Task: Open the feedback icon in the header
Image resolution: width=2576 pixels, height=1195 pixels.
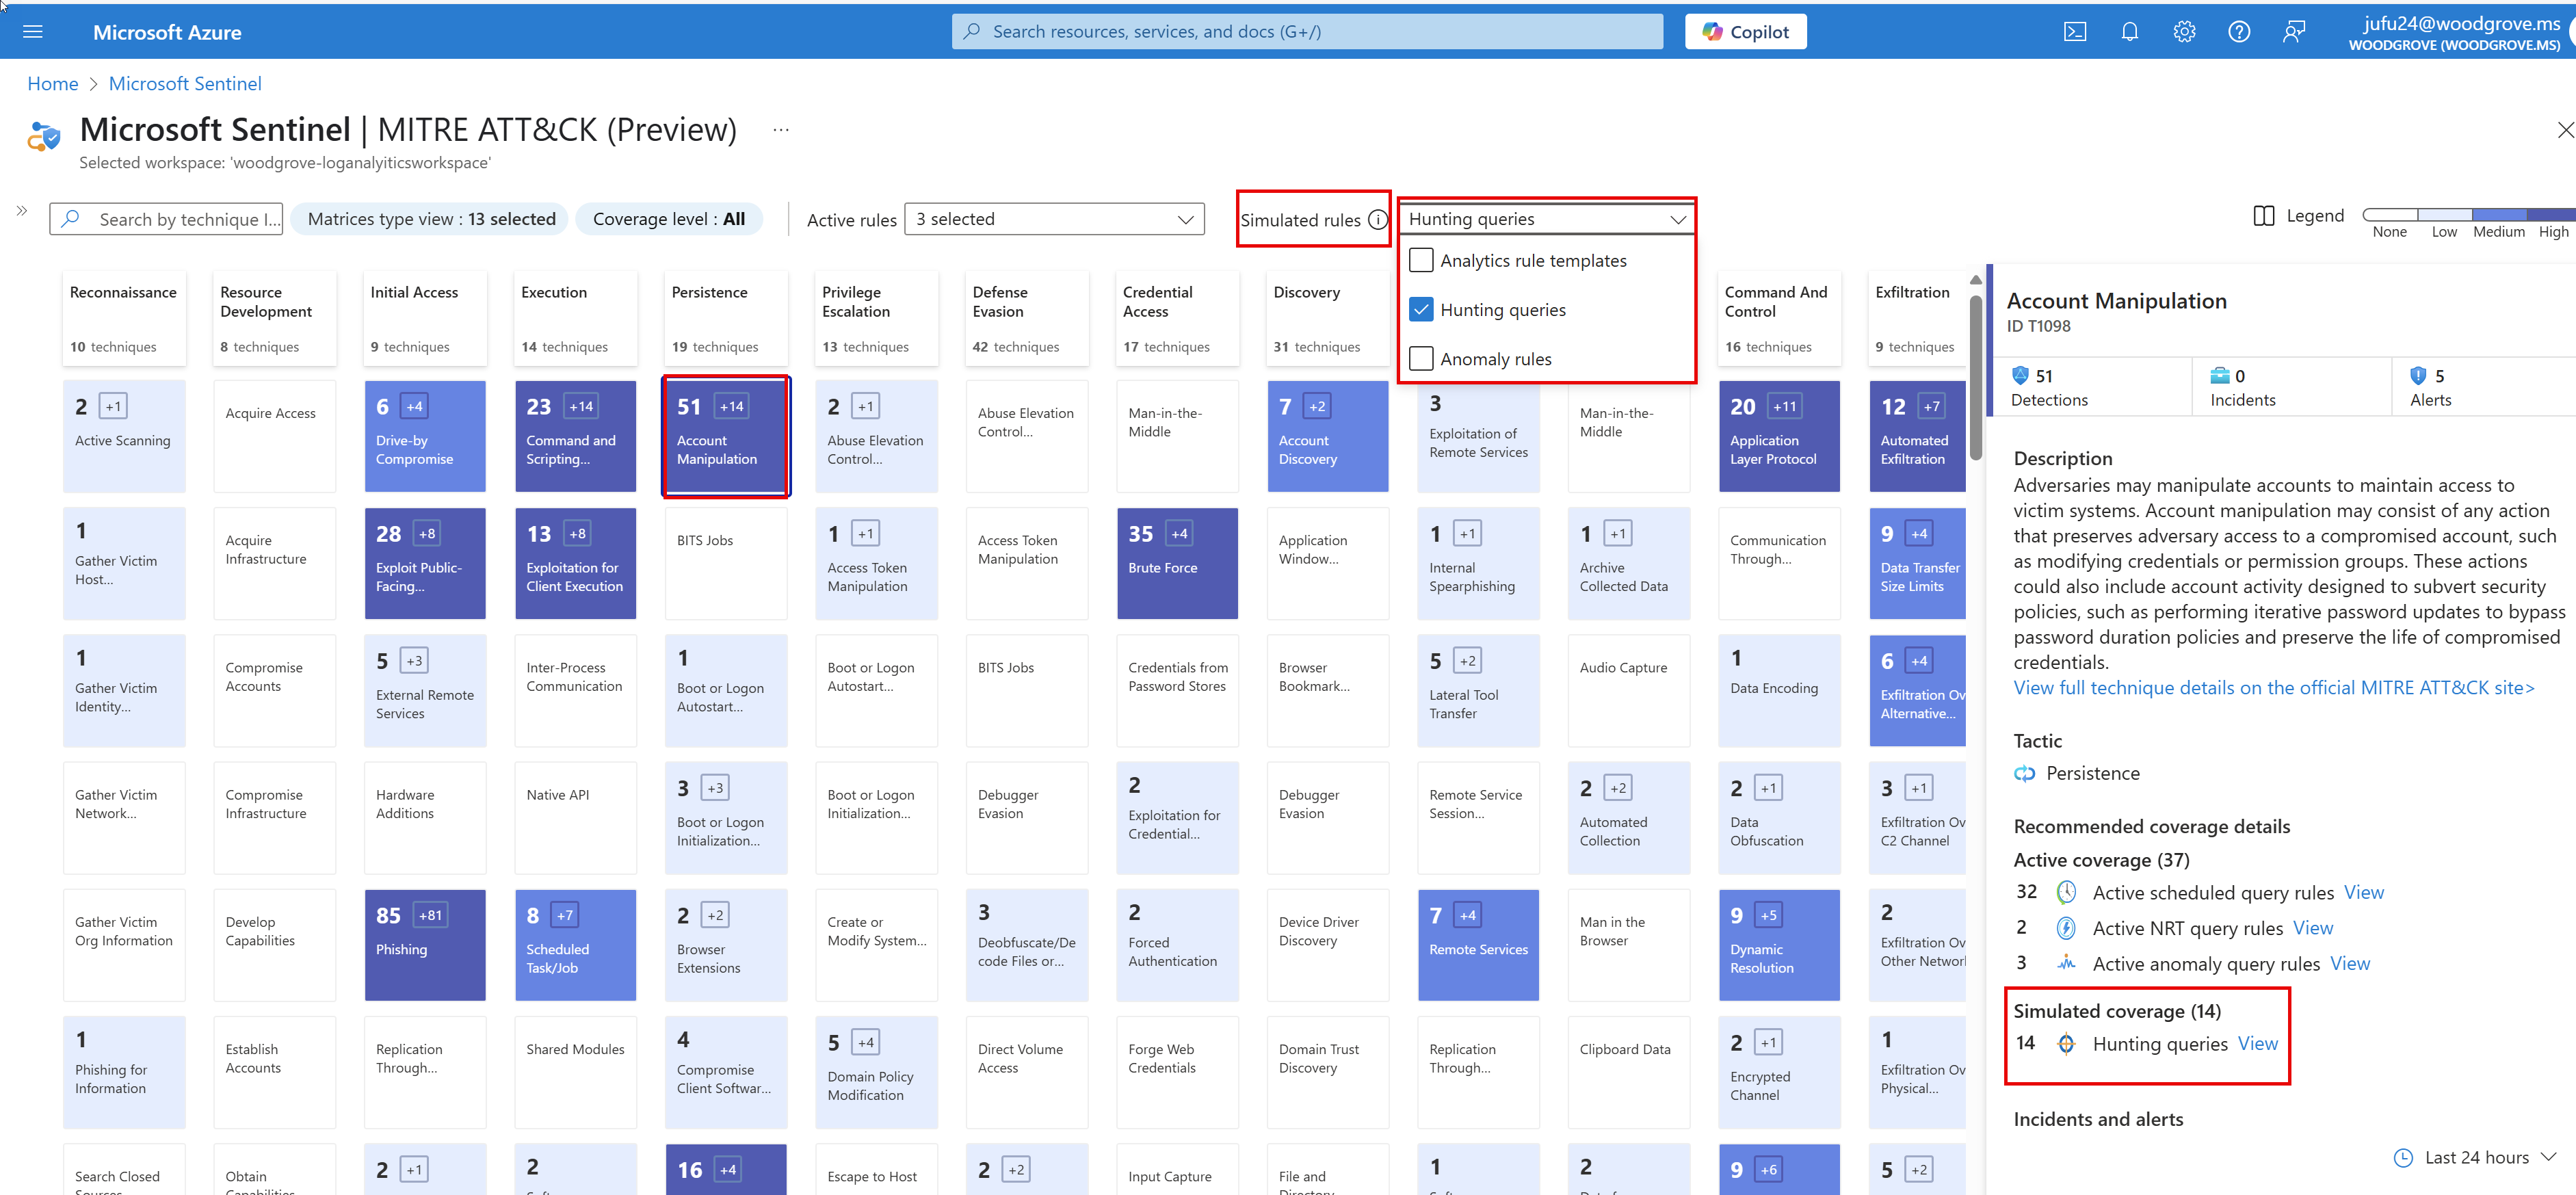Action: click(x=2294, y=32)
